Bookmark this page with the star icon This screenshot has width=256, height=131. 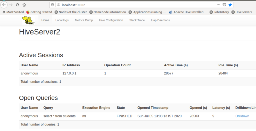coord(230,5)
